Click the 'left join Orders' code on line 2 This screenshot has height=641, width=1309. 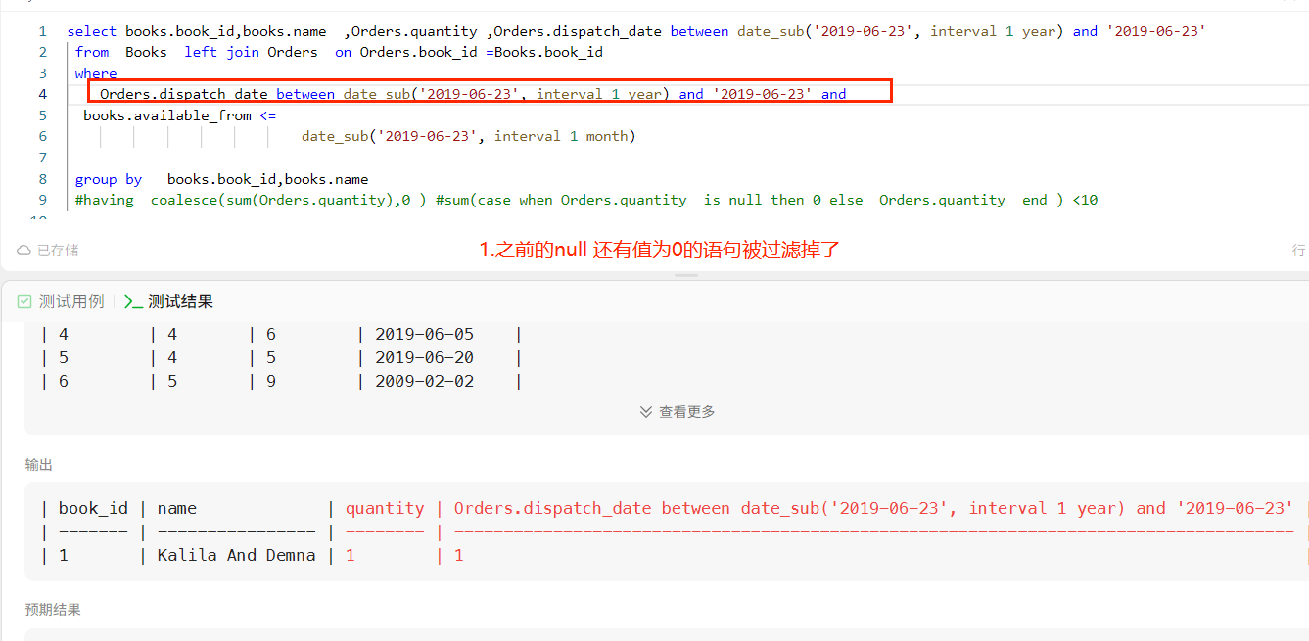251,52
